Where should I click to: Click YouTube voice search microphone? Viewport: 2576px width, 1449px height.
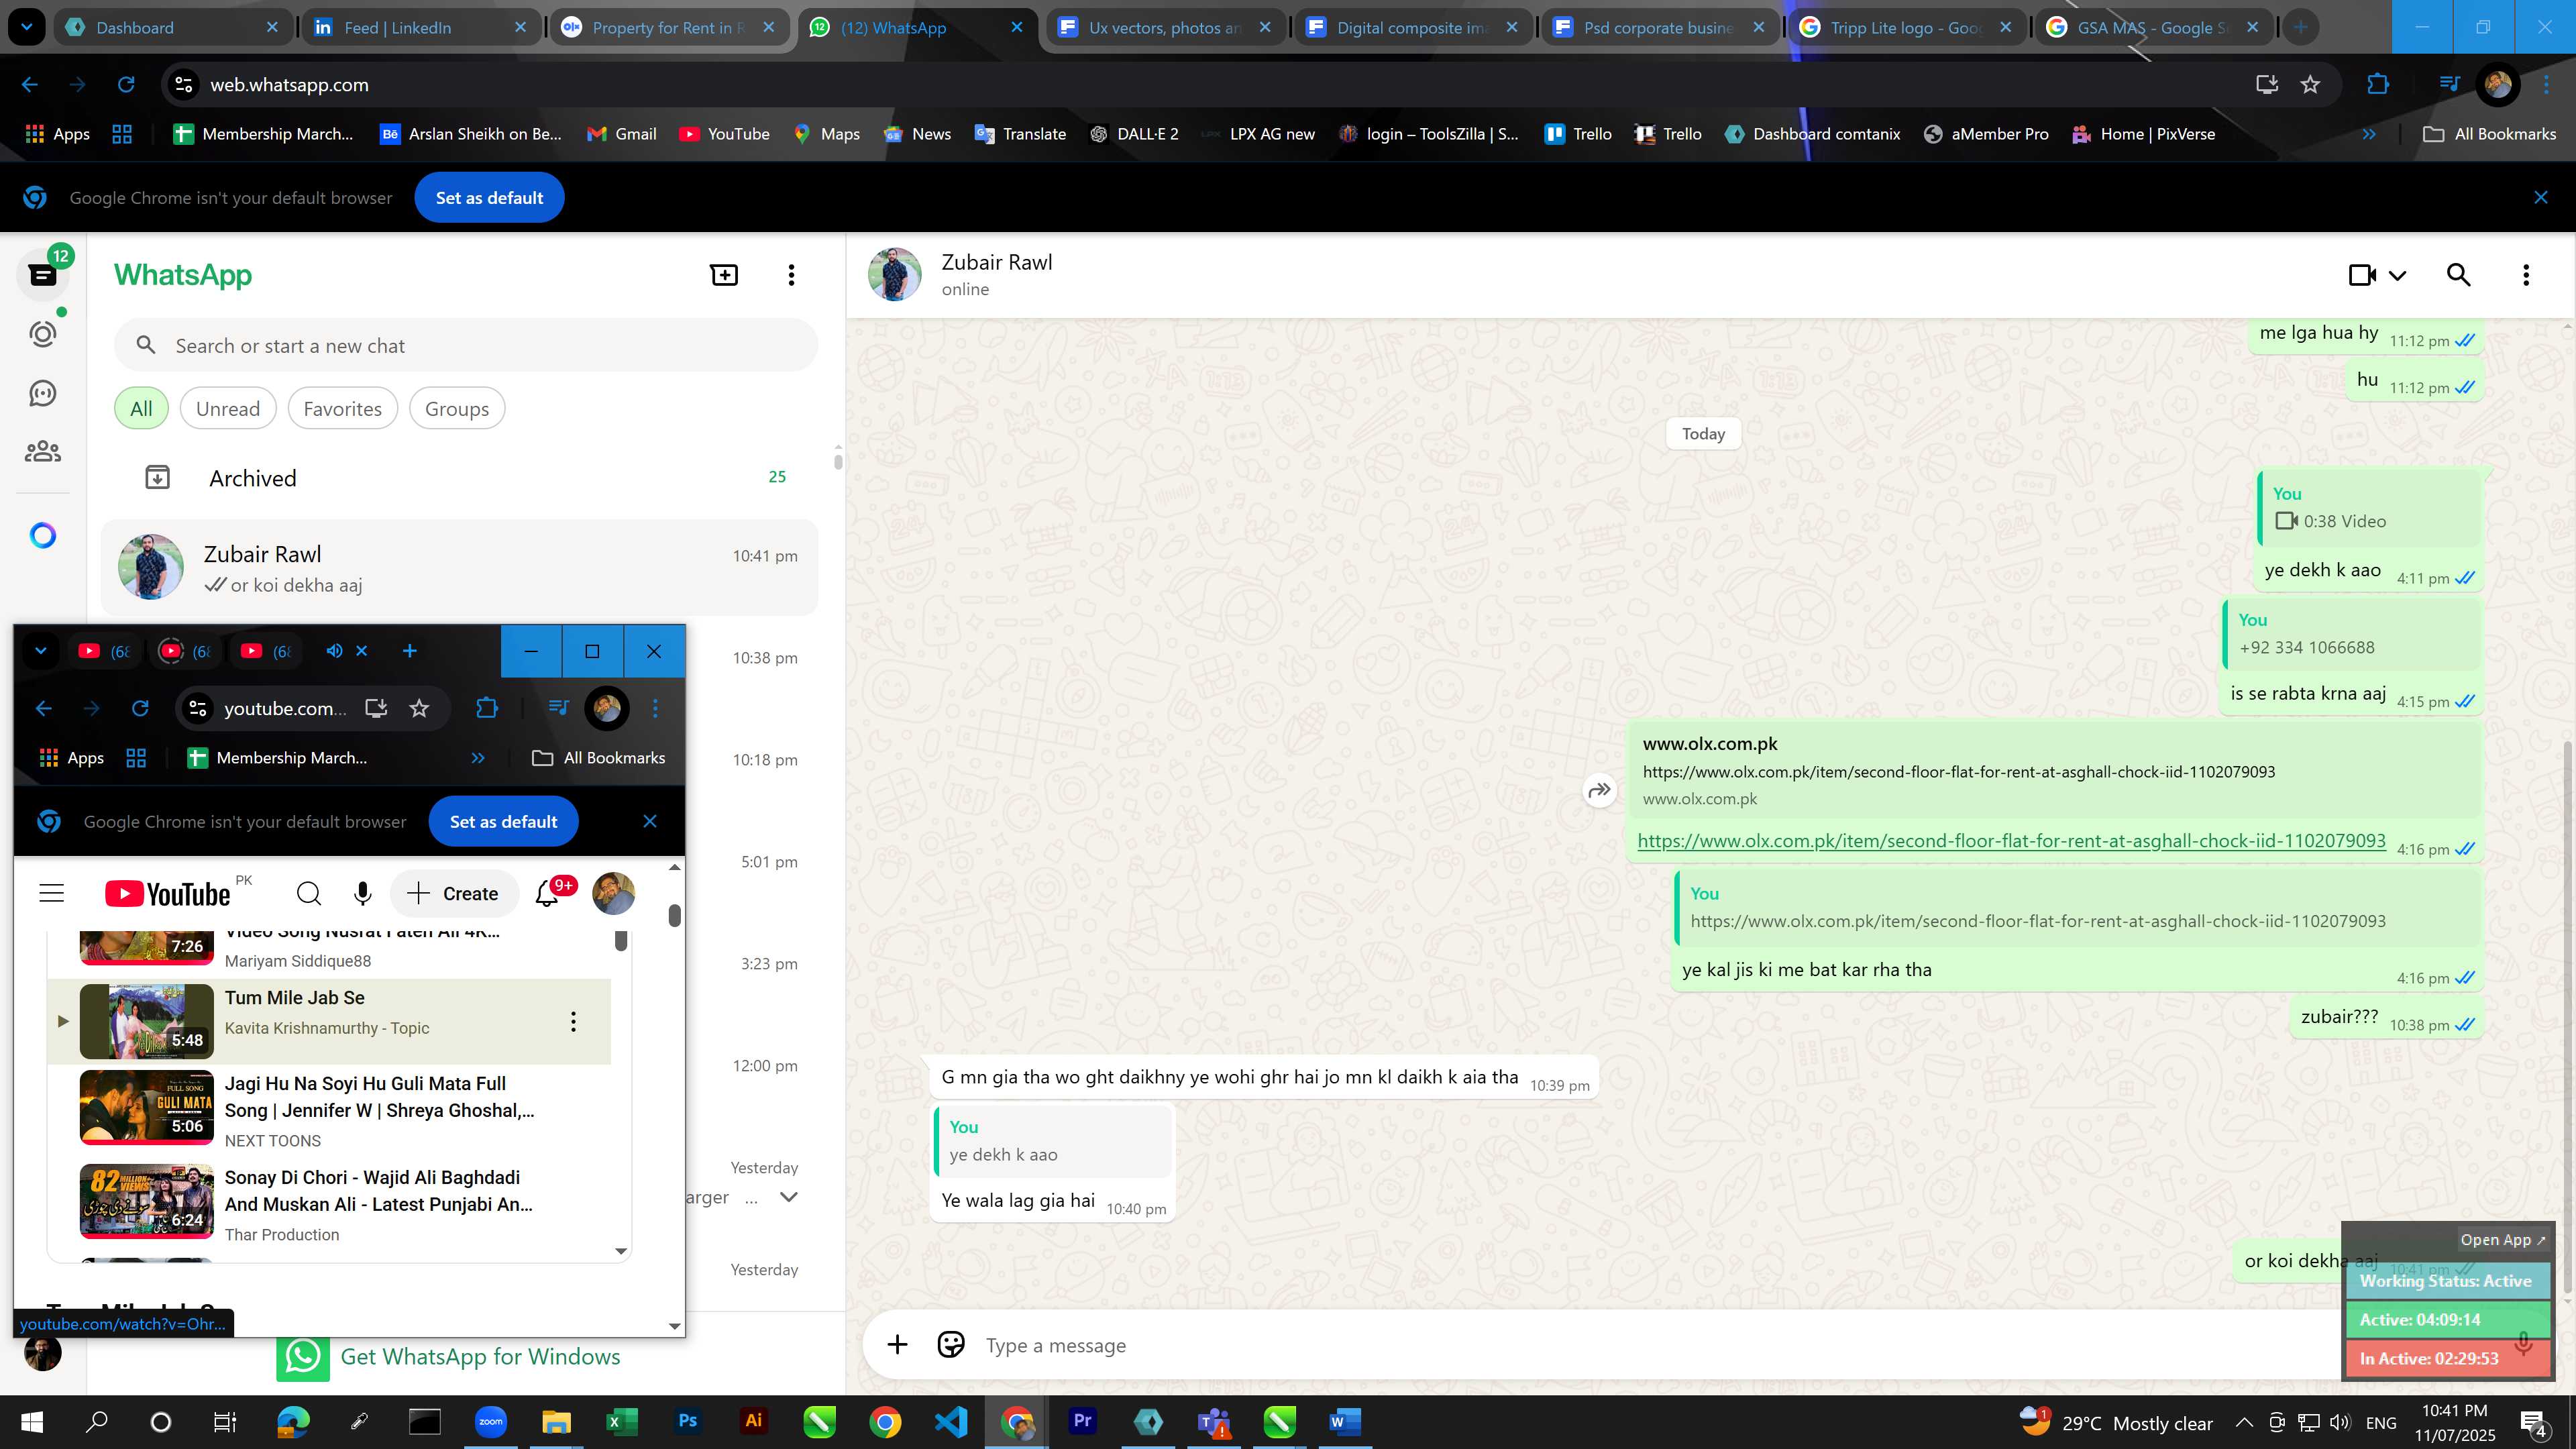point(362,893)
